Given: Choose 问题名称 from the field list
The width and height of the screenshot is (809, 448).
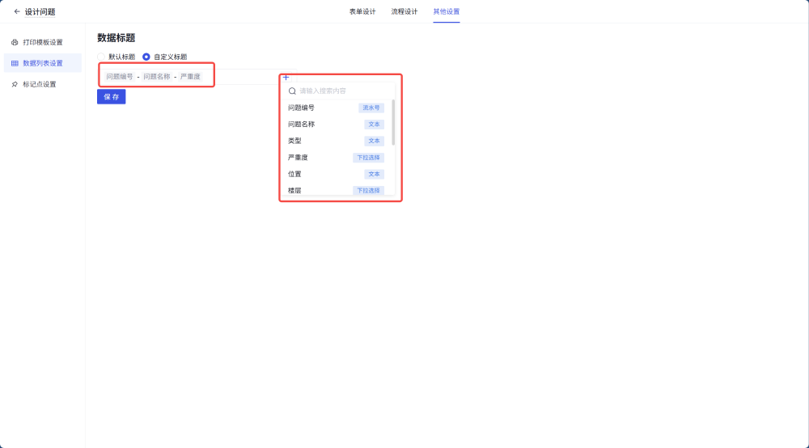Looking at the screenshot, I should (302, 125).
